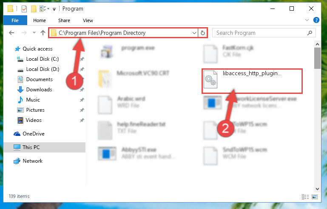Open the Customize Quick Access Toolbar dropdown
Screen dimensions: 327x209
(x=54, y=9)
